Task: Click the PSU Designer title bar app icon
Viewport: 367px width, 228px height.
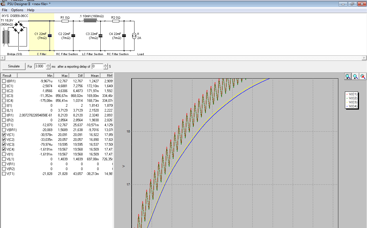Action: click(x=3, y=4)
